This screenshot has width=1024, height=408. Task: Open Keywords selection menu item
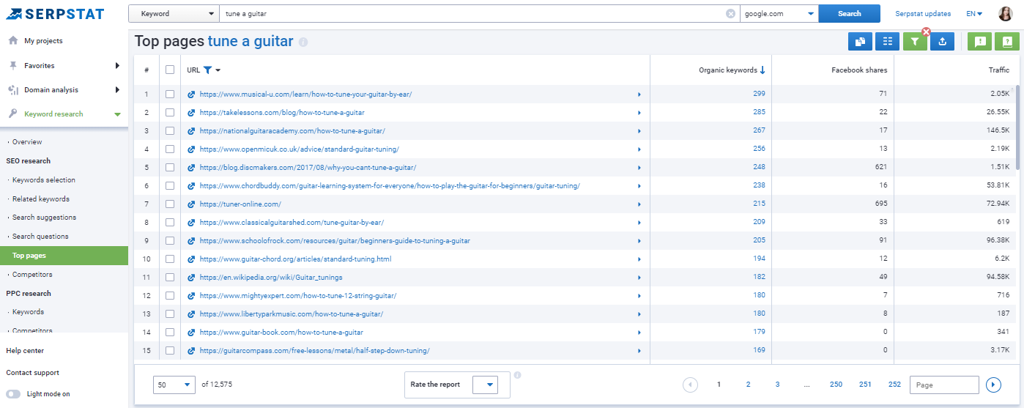44,180
